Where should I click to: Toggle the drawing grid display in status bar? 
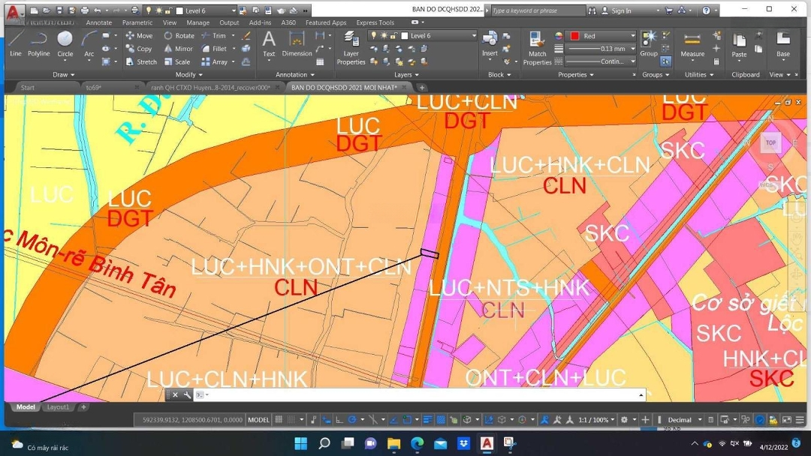(x=279, y=420)
